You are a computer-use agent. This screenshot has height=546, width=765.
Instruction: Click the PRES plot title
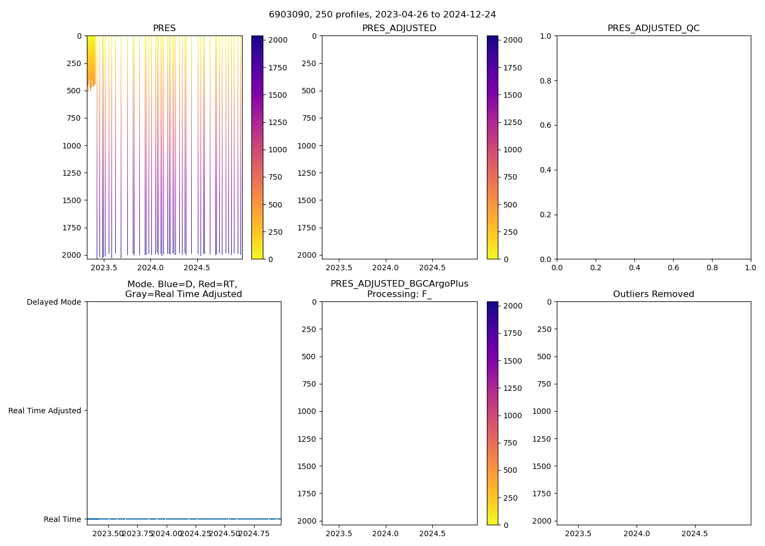pos(164,28)
